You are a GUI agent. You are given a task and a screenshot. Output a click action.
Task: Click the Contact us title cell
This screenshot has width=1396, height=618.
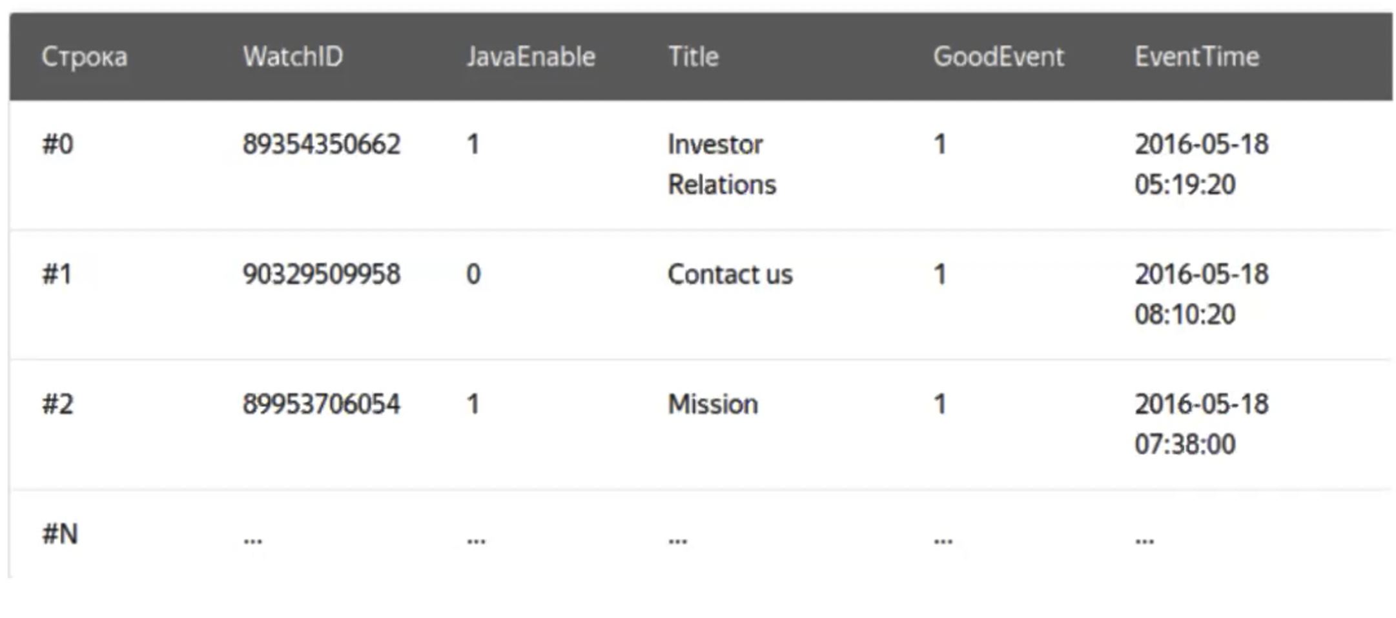coord(730,274)
